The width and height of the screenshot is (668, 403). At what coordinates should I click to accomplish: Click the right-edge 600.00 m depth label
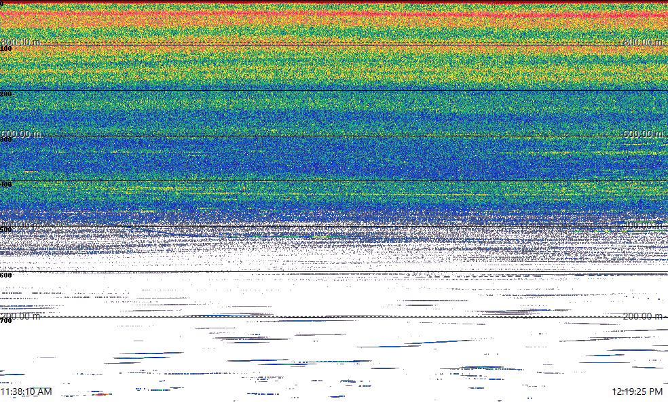[x=644, y=134]
